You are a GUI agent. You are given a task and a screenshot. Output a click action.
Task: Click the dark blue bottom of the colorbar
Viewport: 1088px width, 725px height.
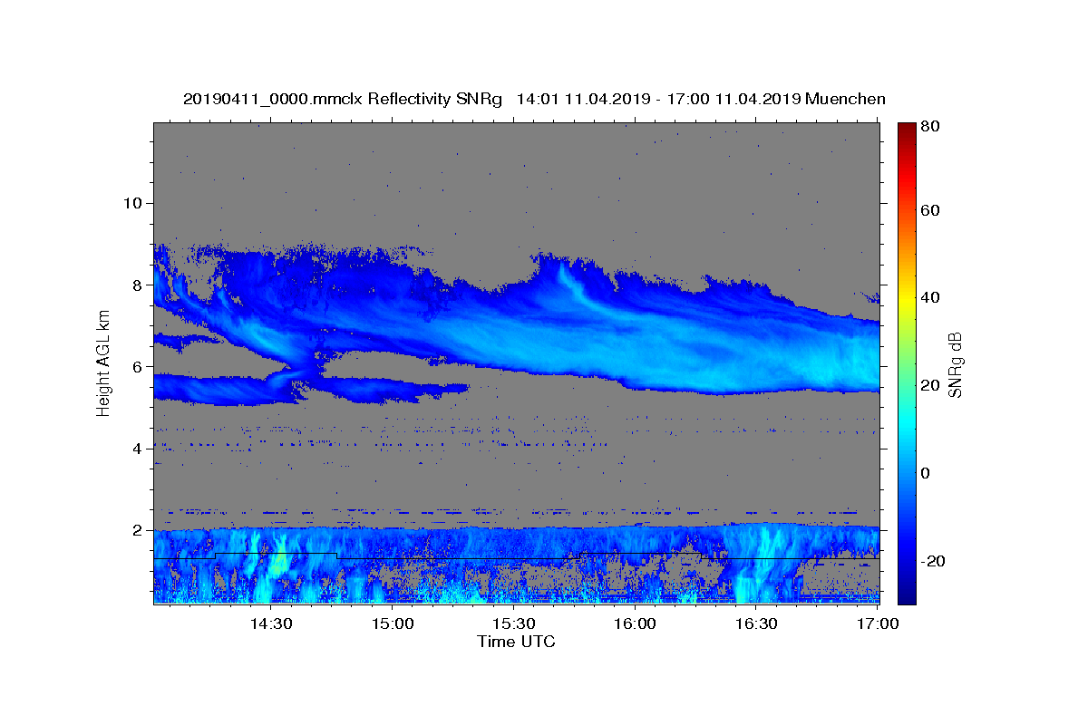tap(907, 596)
